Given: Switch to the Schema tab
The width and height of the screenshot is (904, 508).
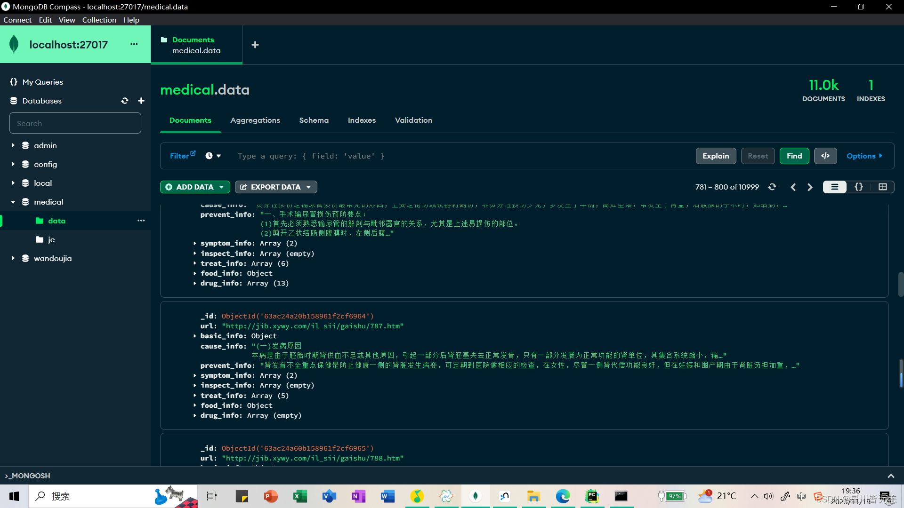Looking at the screenshot, I should pos(314,120).
